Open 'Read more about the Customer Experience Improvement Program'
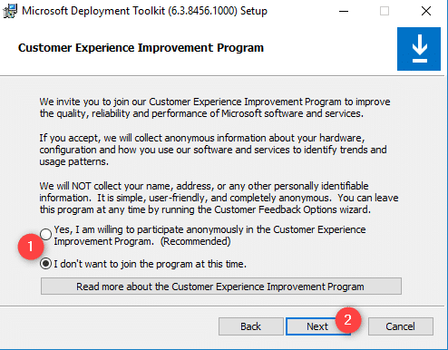This screenshot has width=448, height=350. (x=221, y=287)
